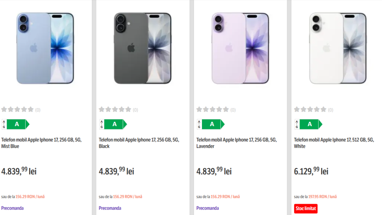Open Iphone 17 512 GB White title link

coord(334,143)
